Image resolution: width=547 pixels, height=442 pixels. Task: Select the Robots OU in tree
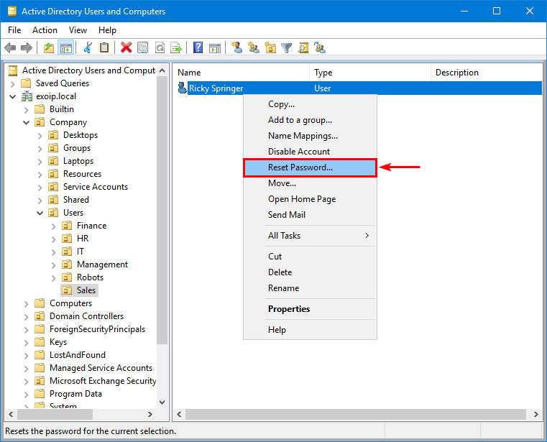click(90, 277)
